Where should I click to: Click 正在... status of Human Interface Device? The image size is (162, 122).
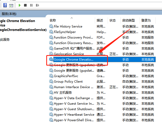[114, 87]
